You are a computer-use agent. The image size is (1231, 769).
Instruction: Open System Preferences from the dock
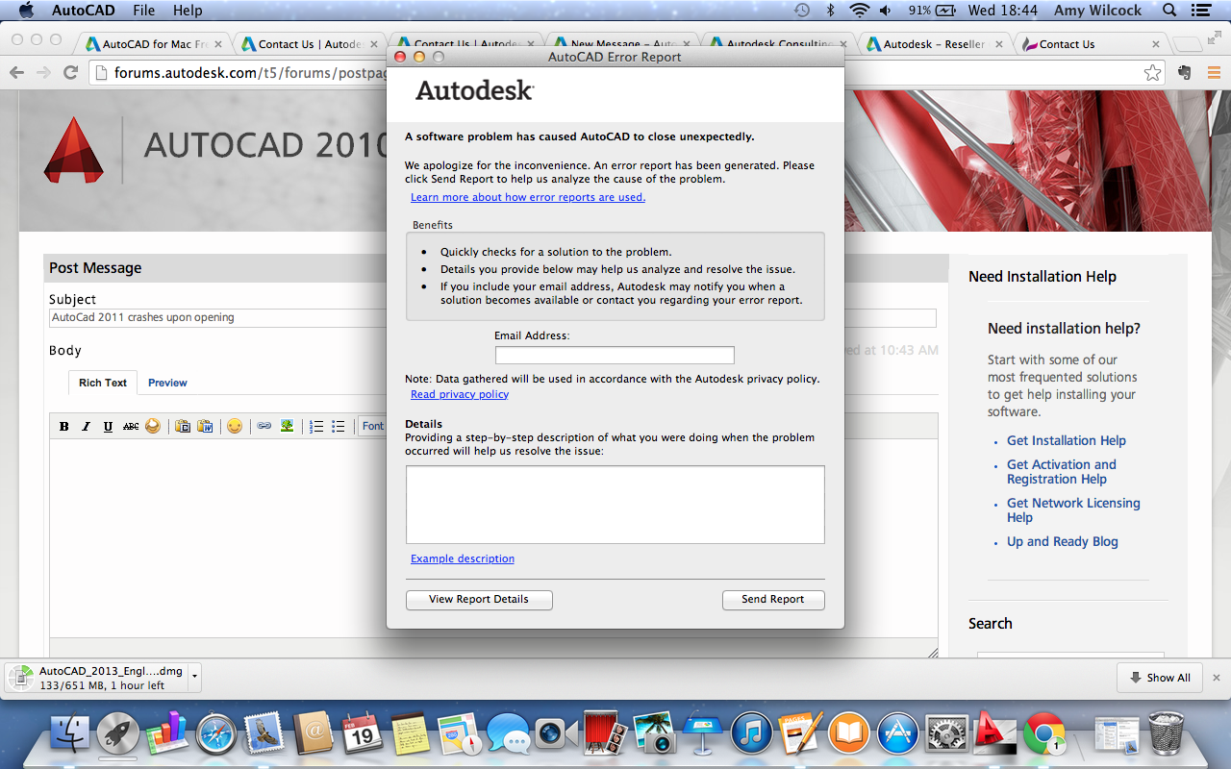[947, 734]
